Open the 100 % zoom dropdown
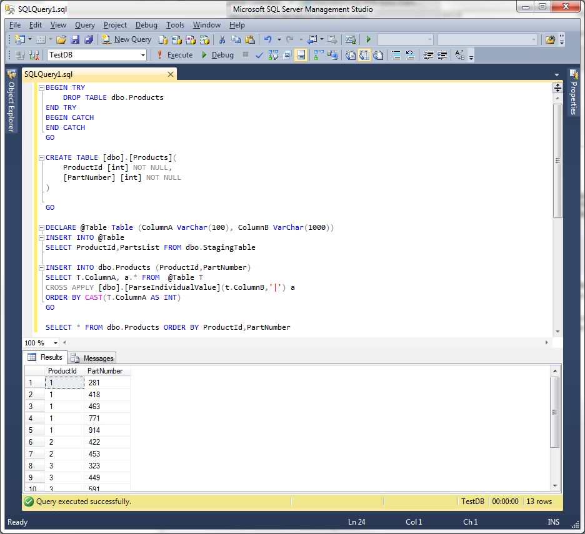This screenshot has height=534, width=585. [56, 343]
